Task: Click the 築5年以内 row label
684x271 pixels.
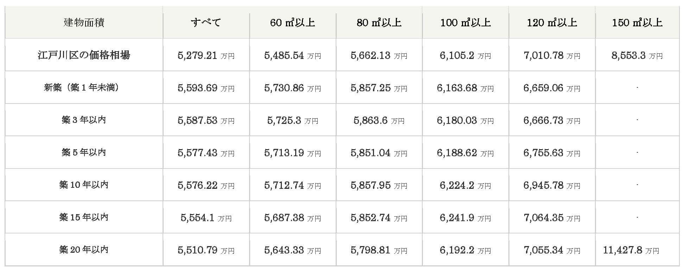Action: tap(84, 152)
